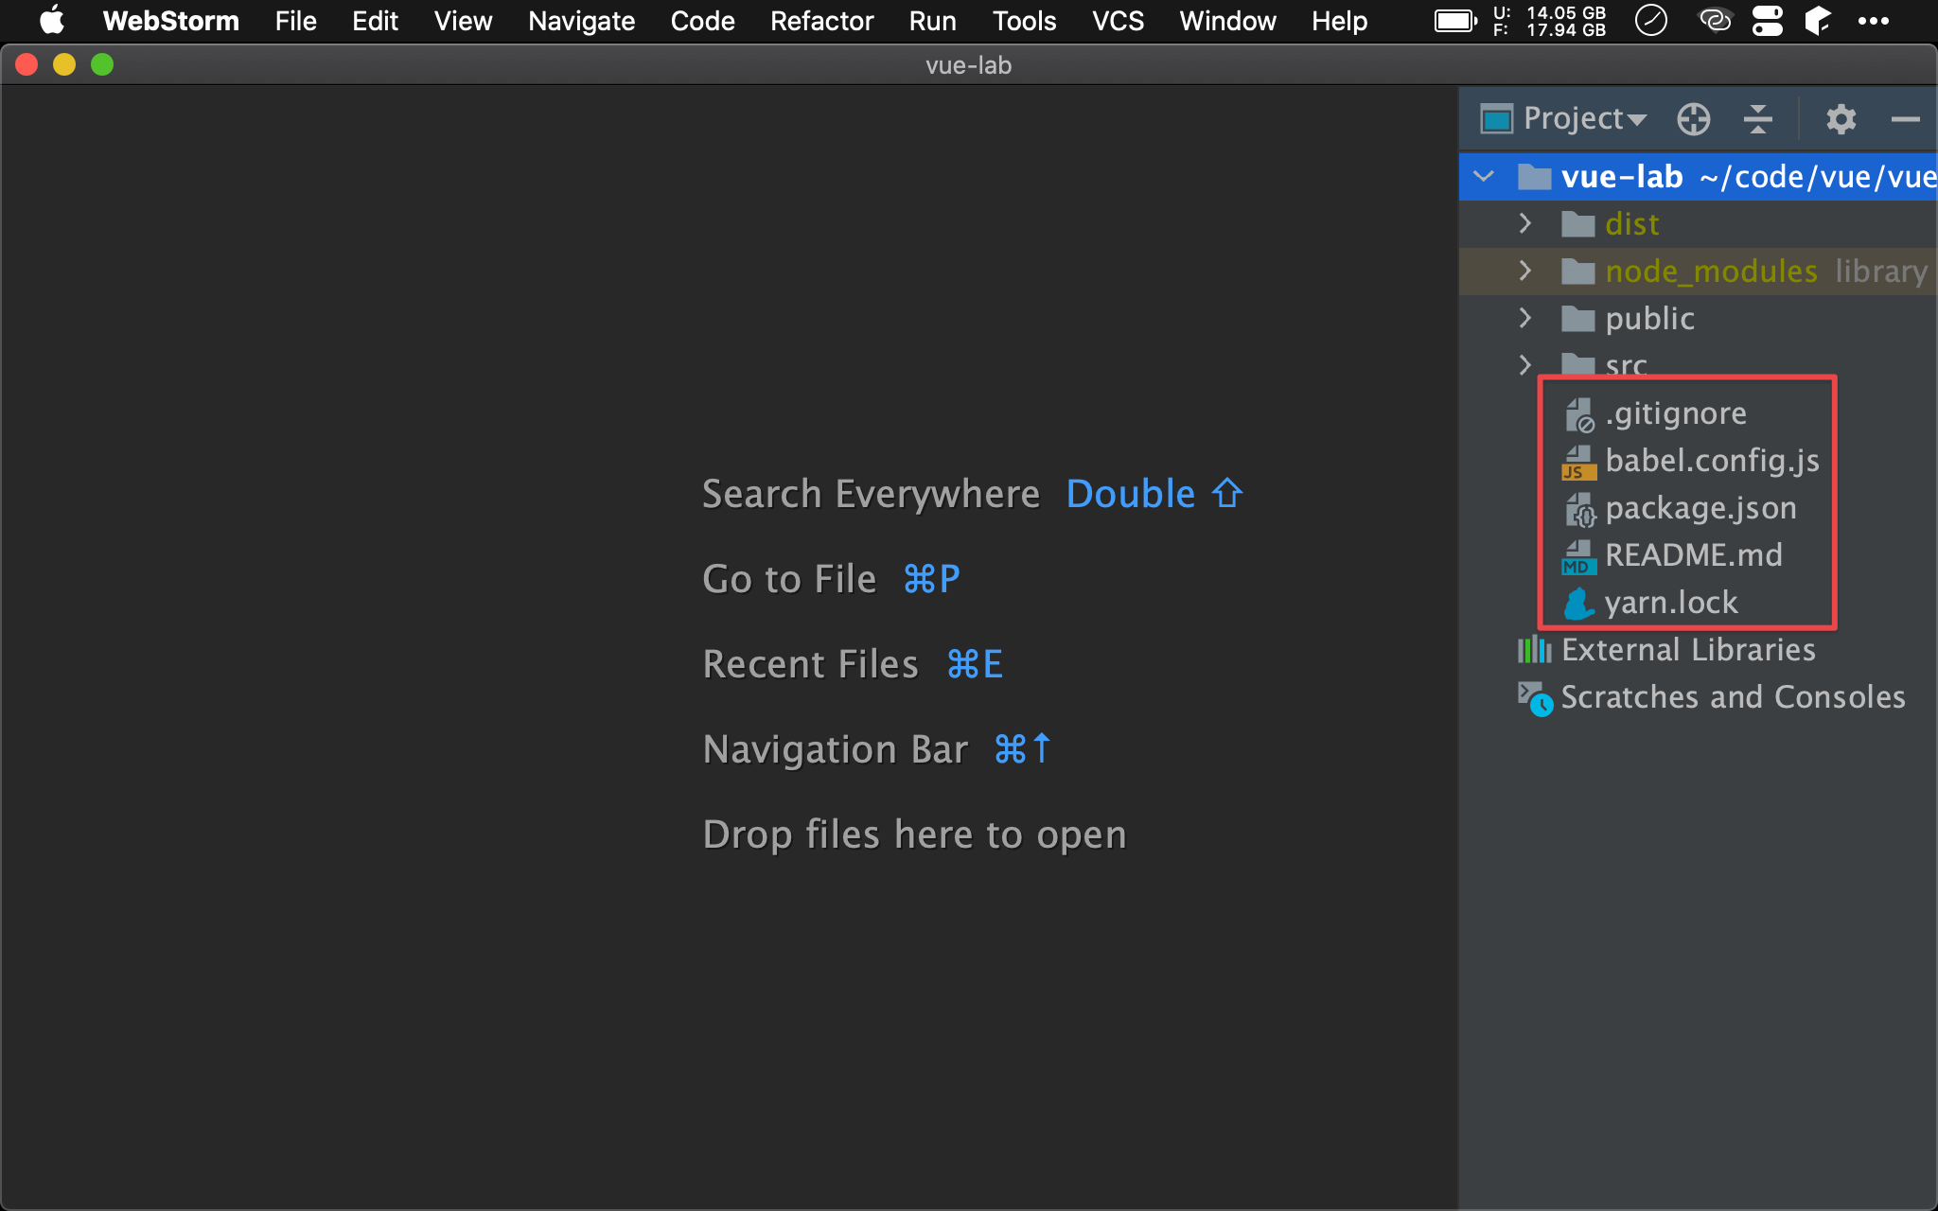This screenshot has width=1938, height=1211.
Task: Click the battery status icon
Action: coord(1455,21)
